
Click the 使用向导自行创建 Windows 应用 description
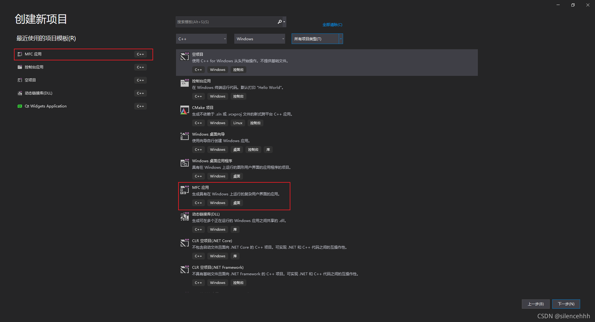pos(221,141)
